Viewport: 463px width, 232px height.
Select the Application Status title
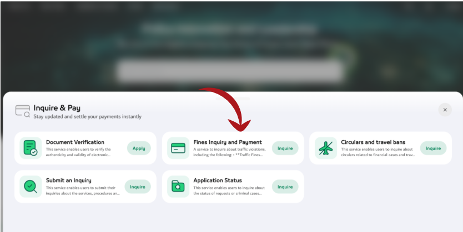click(217, 180)
